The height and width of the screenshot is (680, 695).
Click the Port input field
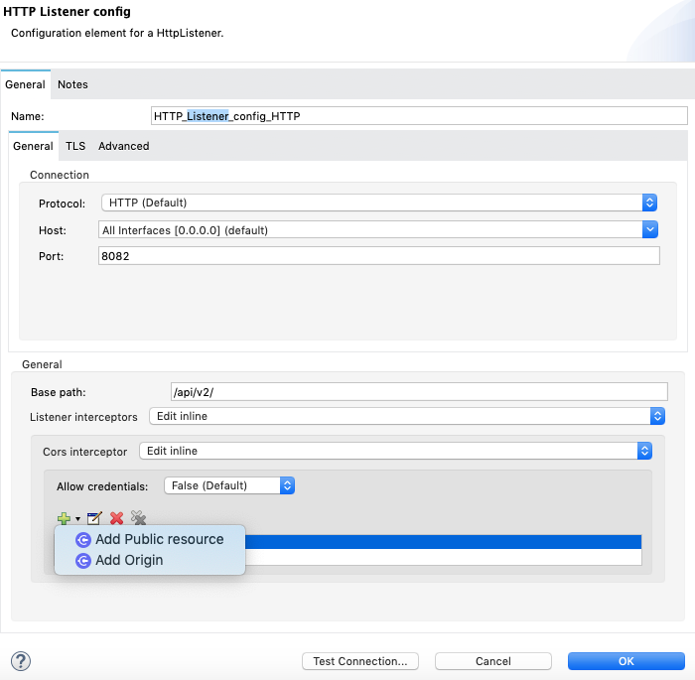coord(378,256)
